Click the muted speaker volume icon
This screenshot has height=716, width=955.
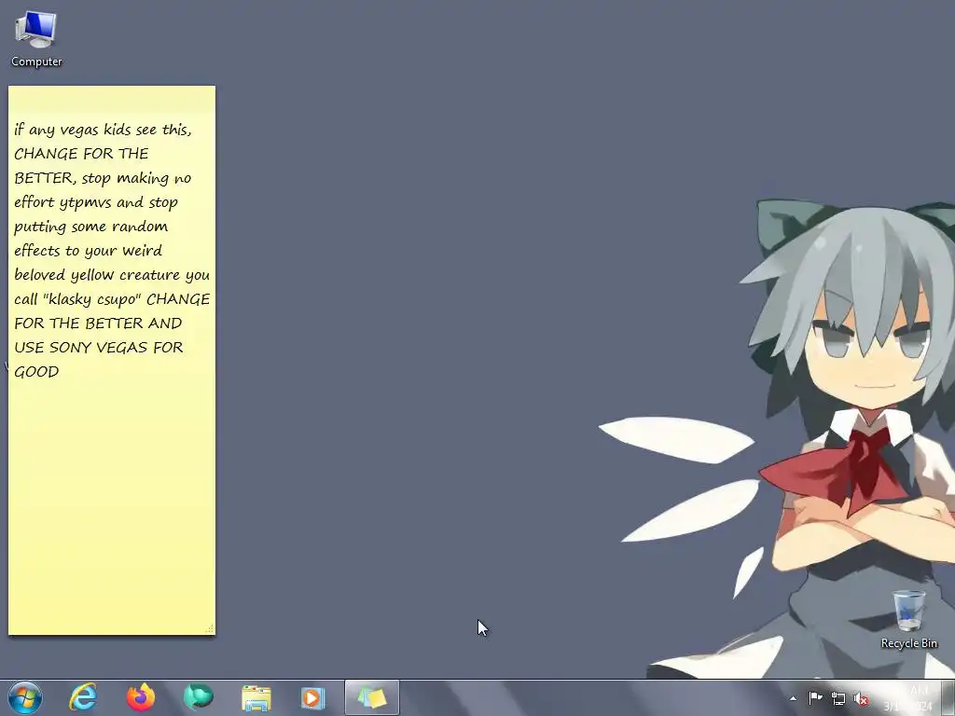[861, 698]
